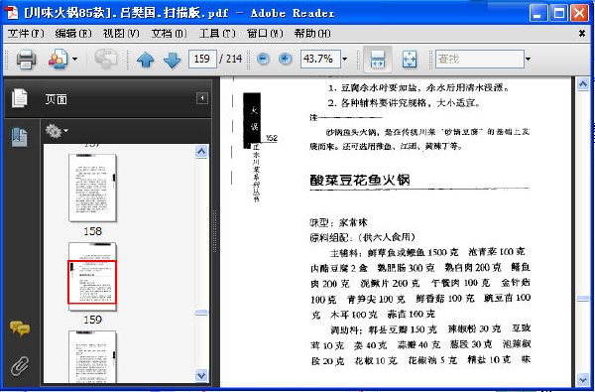Close the Adobe Reader window
Image resolution: width=595 pixels, height=392 pixels.
coord(580,13)
